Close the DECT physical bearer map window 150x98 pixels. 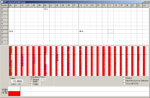148,2
